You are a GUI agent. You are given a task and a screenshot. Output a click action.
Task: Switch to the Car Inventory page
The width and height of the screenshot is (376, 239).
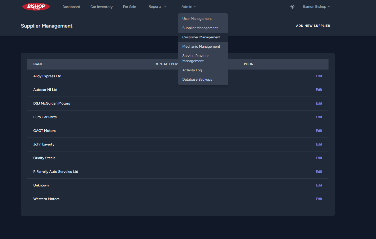point(101,6)
